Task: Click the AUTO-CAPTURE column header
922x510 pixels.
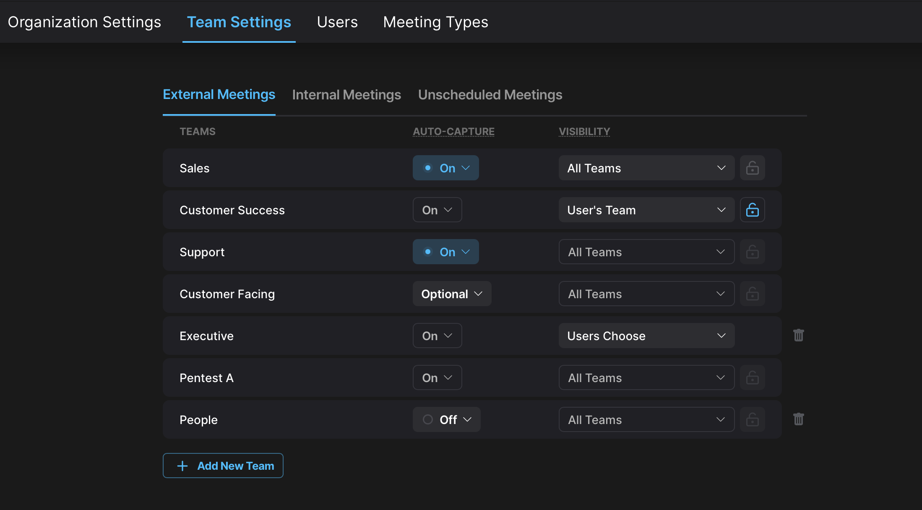Action: (453, 131)
